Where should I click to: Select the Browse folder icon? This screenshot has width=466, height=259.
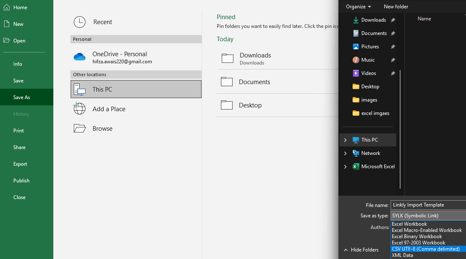coord(80,128)
